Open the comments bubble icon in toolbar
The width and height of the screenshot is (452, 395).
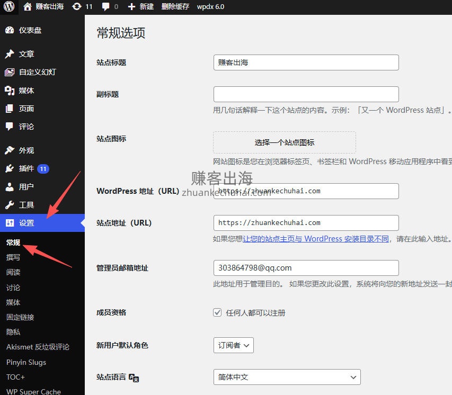[106, 7]
